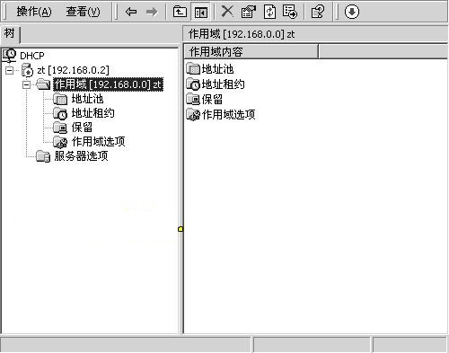Click the down-arrow circle toolbar icon
Image resolution: width=449 pixels, height=353 pixels.
pos(352,12)
